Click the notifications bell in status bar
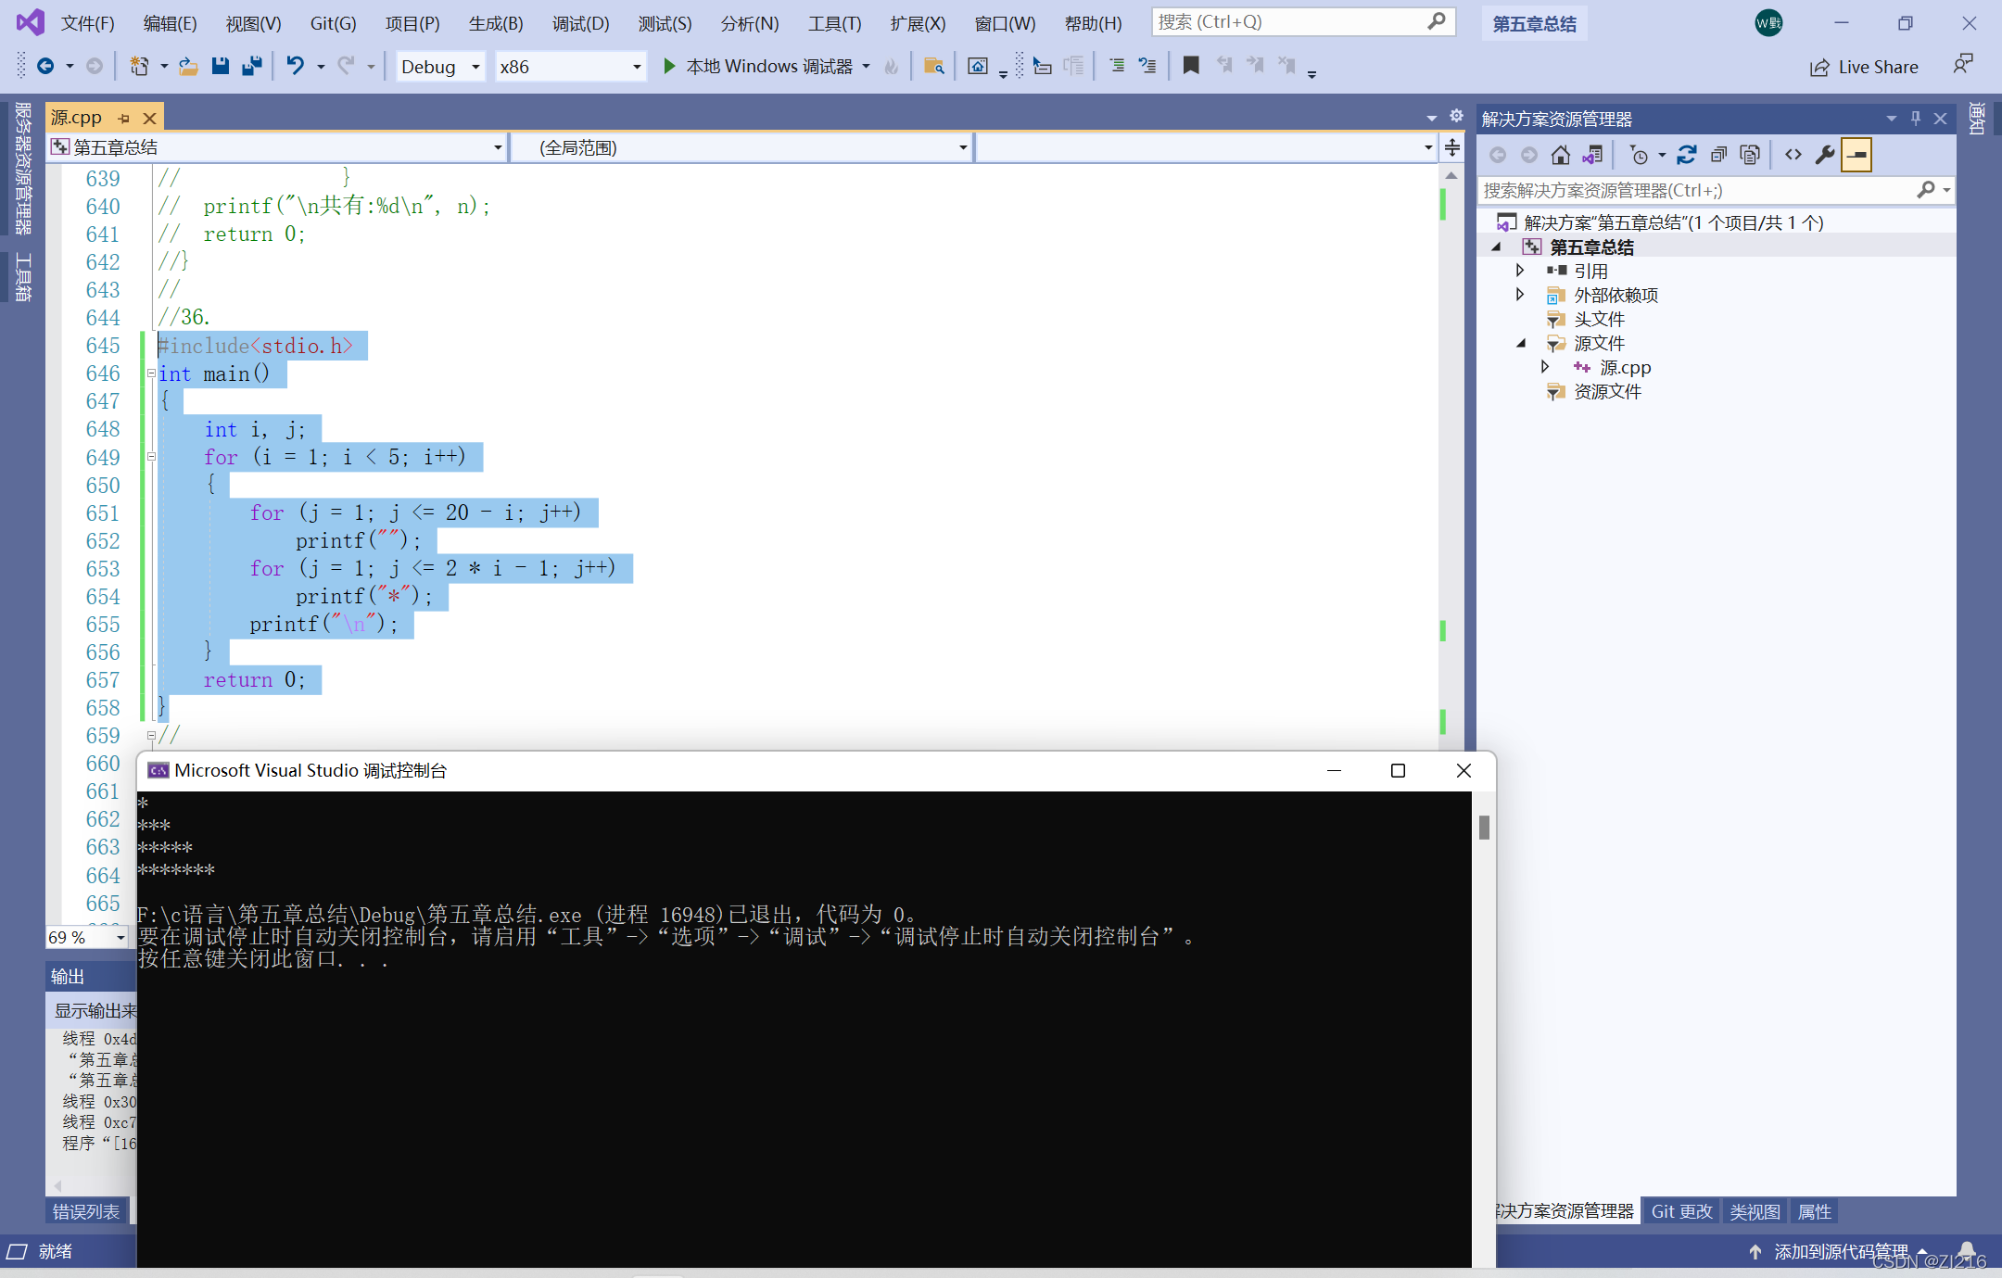2002x1278 pixels. [x=1966, y=1250]
